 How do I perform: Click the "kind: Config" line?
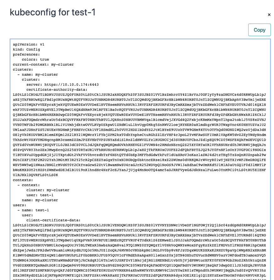click(x=26, y=50)
